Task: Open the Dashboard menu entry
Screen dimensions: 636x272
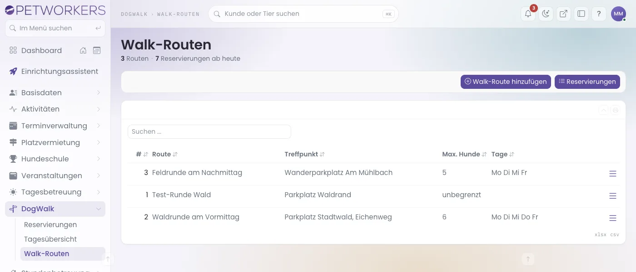Action: [41, 50]
